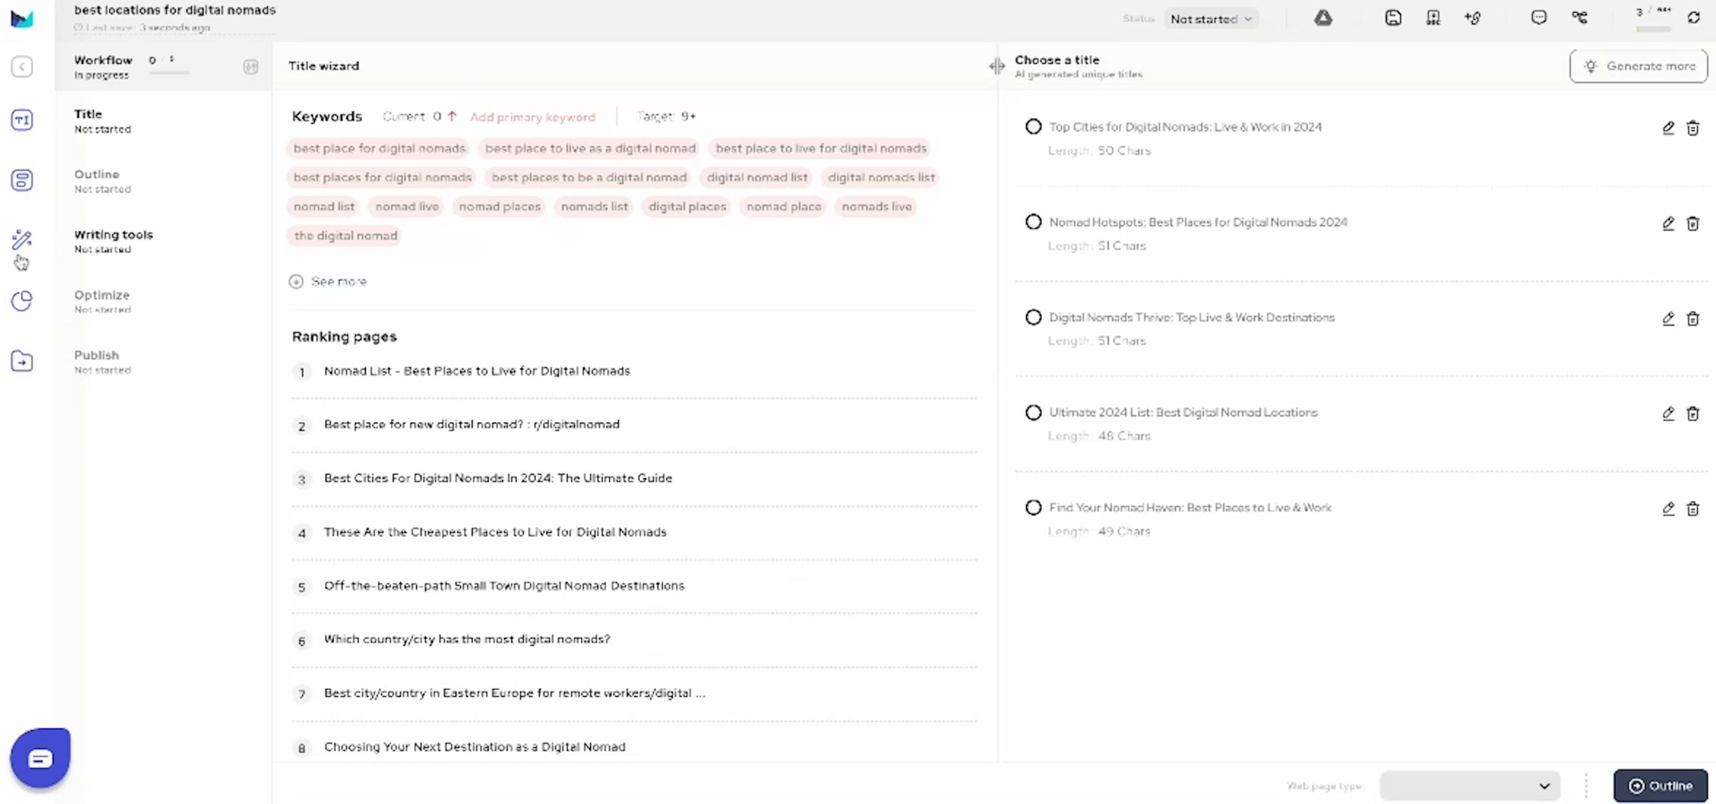This screenshot has height=804, width=1716.
Task: Delete the 'Top Cities for Digital Nomads' title
Action: point(1692,128)
